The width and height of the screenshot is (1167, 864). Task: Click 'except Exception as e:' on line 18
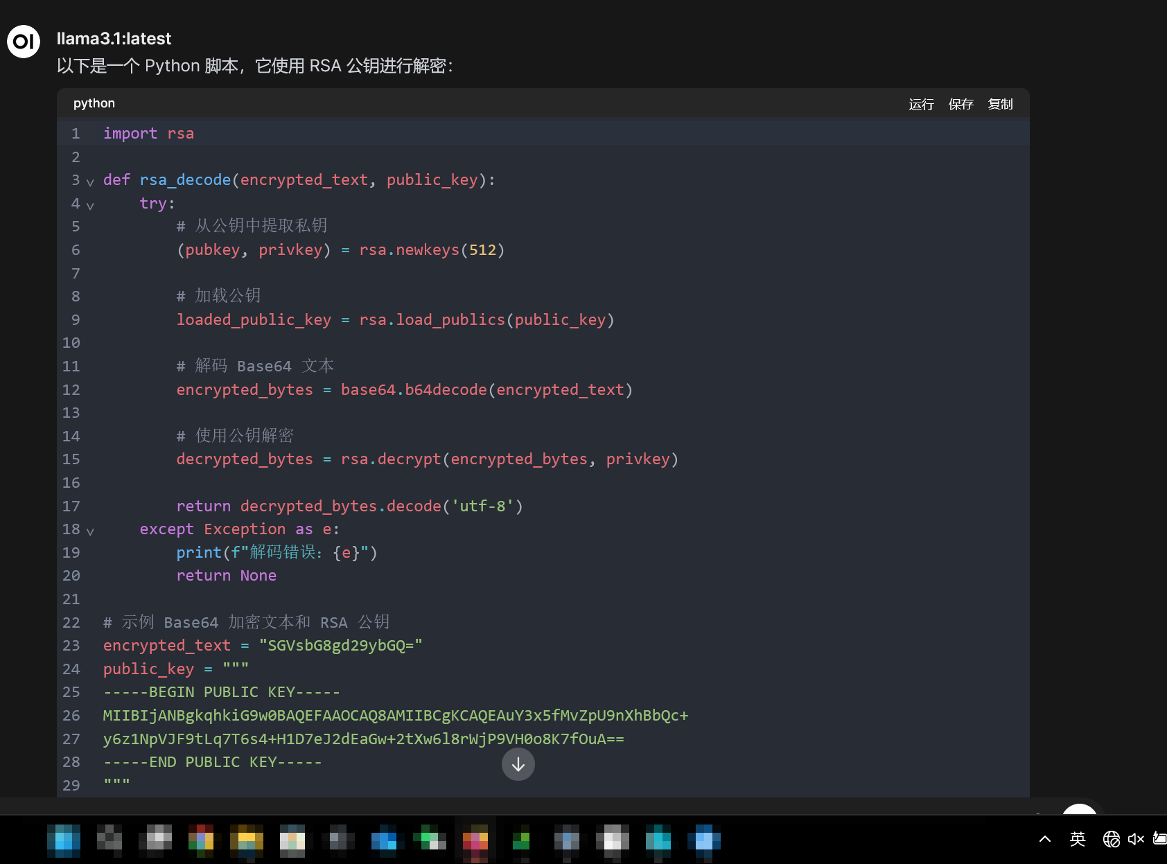[x=240, y=529]
